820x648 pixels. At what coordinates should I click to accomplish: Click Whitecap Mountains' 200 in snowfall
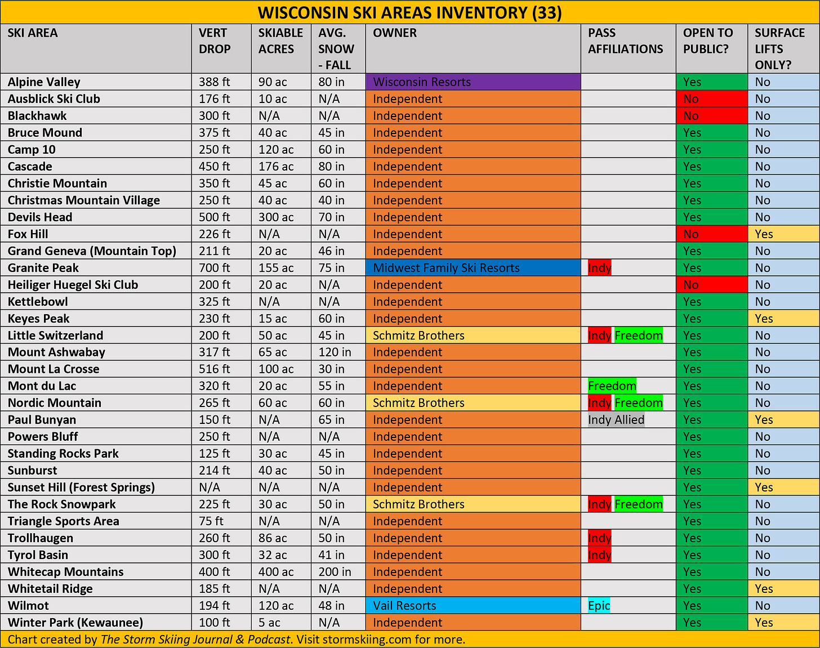[x=335, y=571]
